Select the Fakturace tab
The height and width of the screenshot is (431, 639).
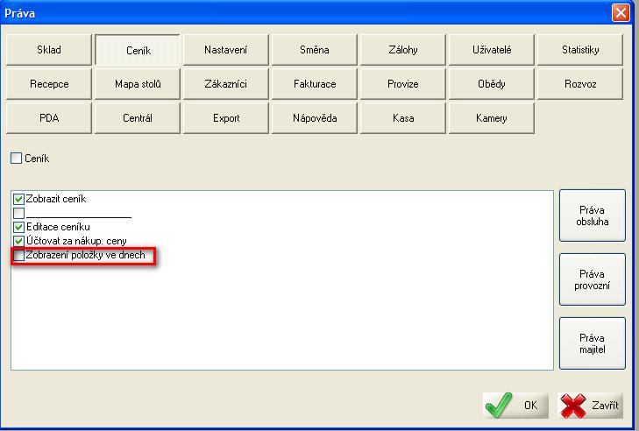coord(314,85)
